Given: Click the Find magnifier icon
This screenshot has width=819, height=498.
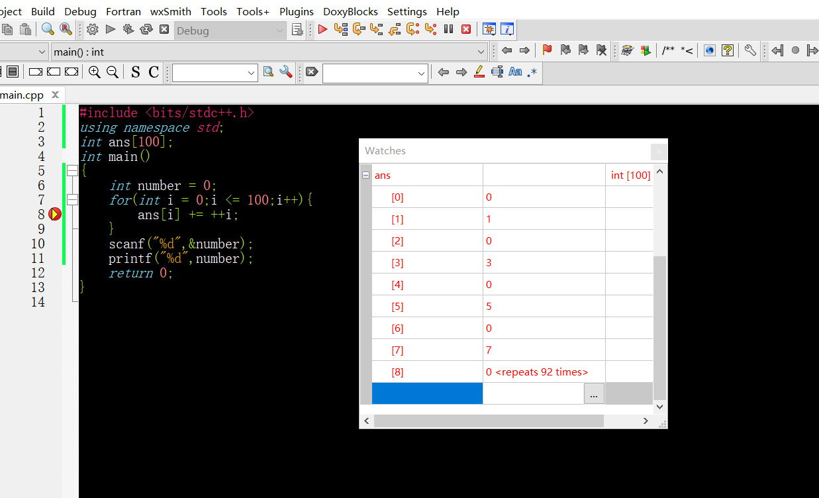Looking at the screenshot, I should [x=48, y=29].
